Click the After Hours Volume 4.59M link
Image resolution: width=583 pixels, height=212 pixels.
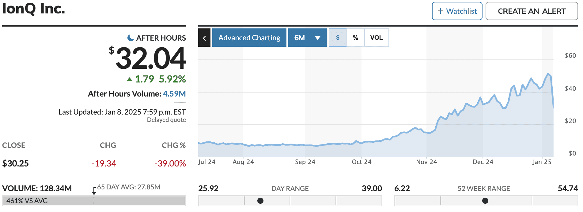(174, 94)
